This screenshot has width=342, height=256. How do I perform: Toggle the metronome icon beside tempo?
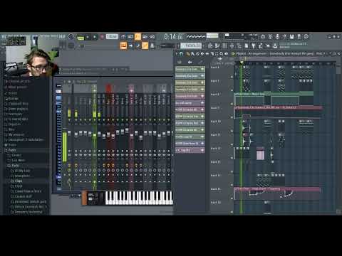[123, 36]
